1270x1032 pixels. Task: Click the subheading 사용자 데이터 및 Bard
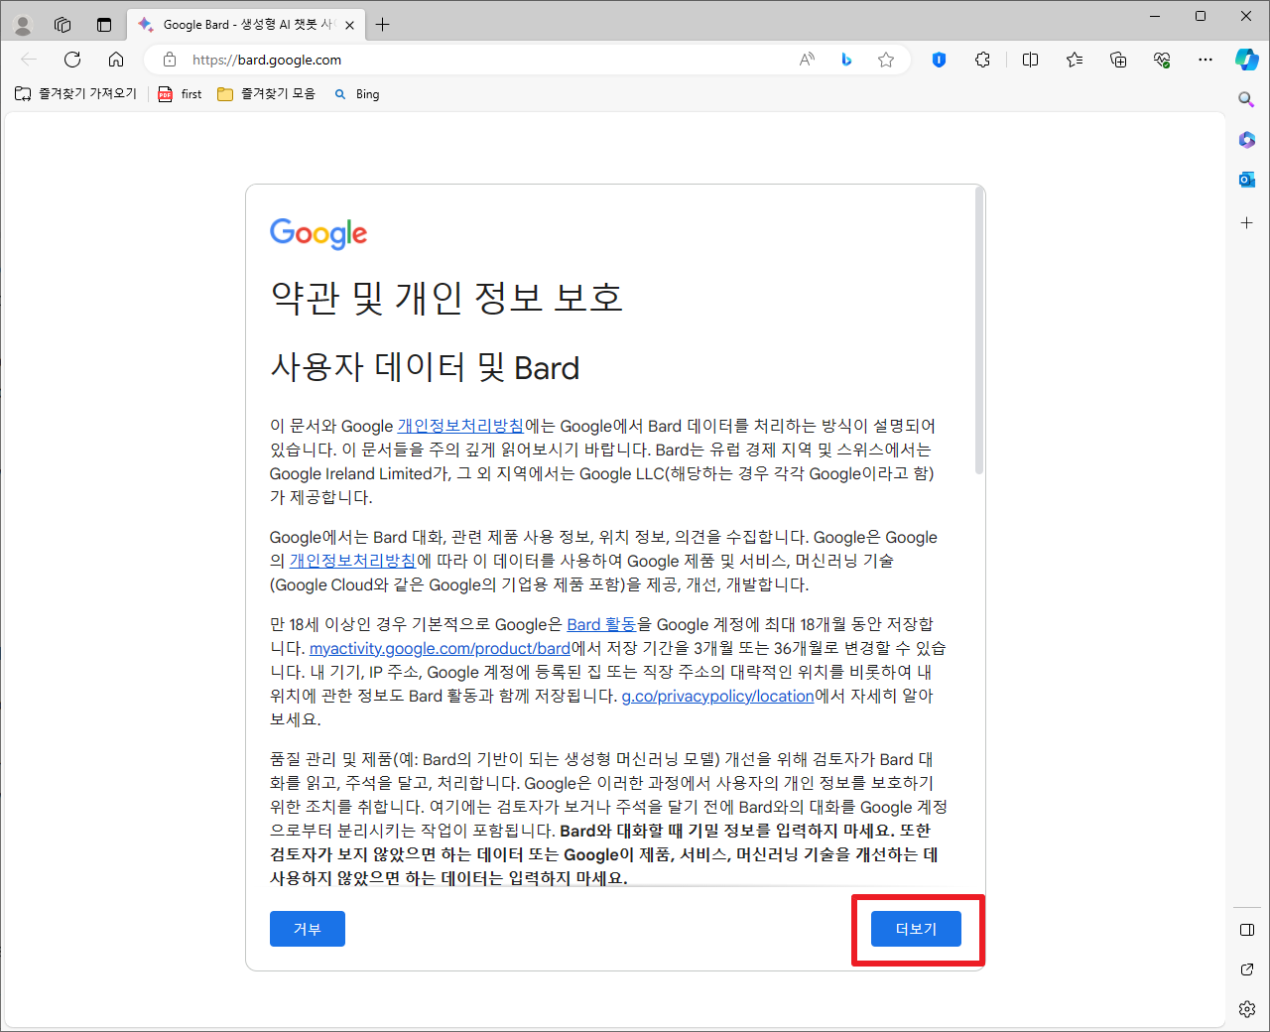[x=425, y=368]
